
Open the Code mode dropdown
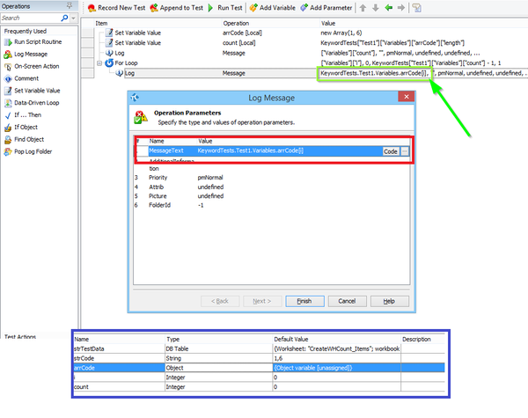click(391, 151)
